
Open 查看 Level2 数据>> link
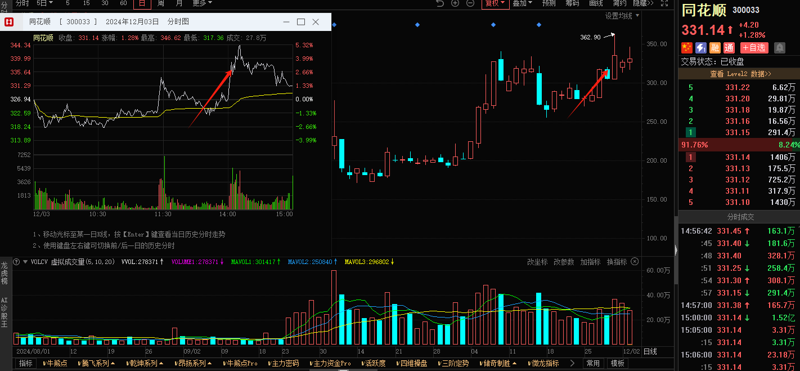coord(740,74)
